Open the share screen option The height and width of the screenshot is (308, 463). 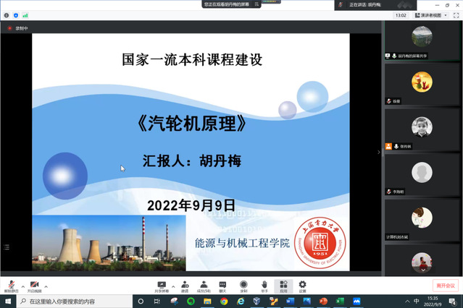(162, 284)
